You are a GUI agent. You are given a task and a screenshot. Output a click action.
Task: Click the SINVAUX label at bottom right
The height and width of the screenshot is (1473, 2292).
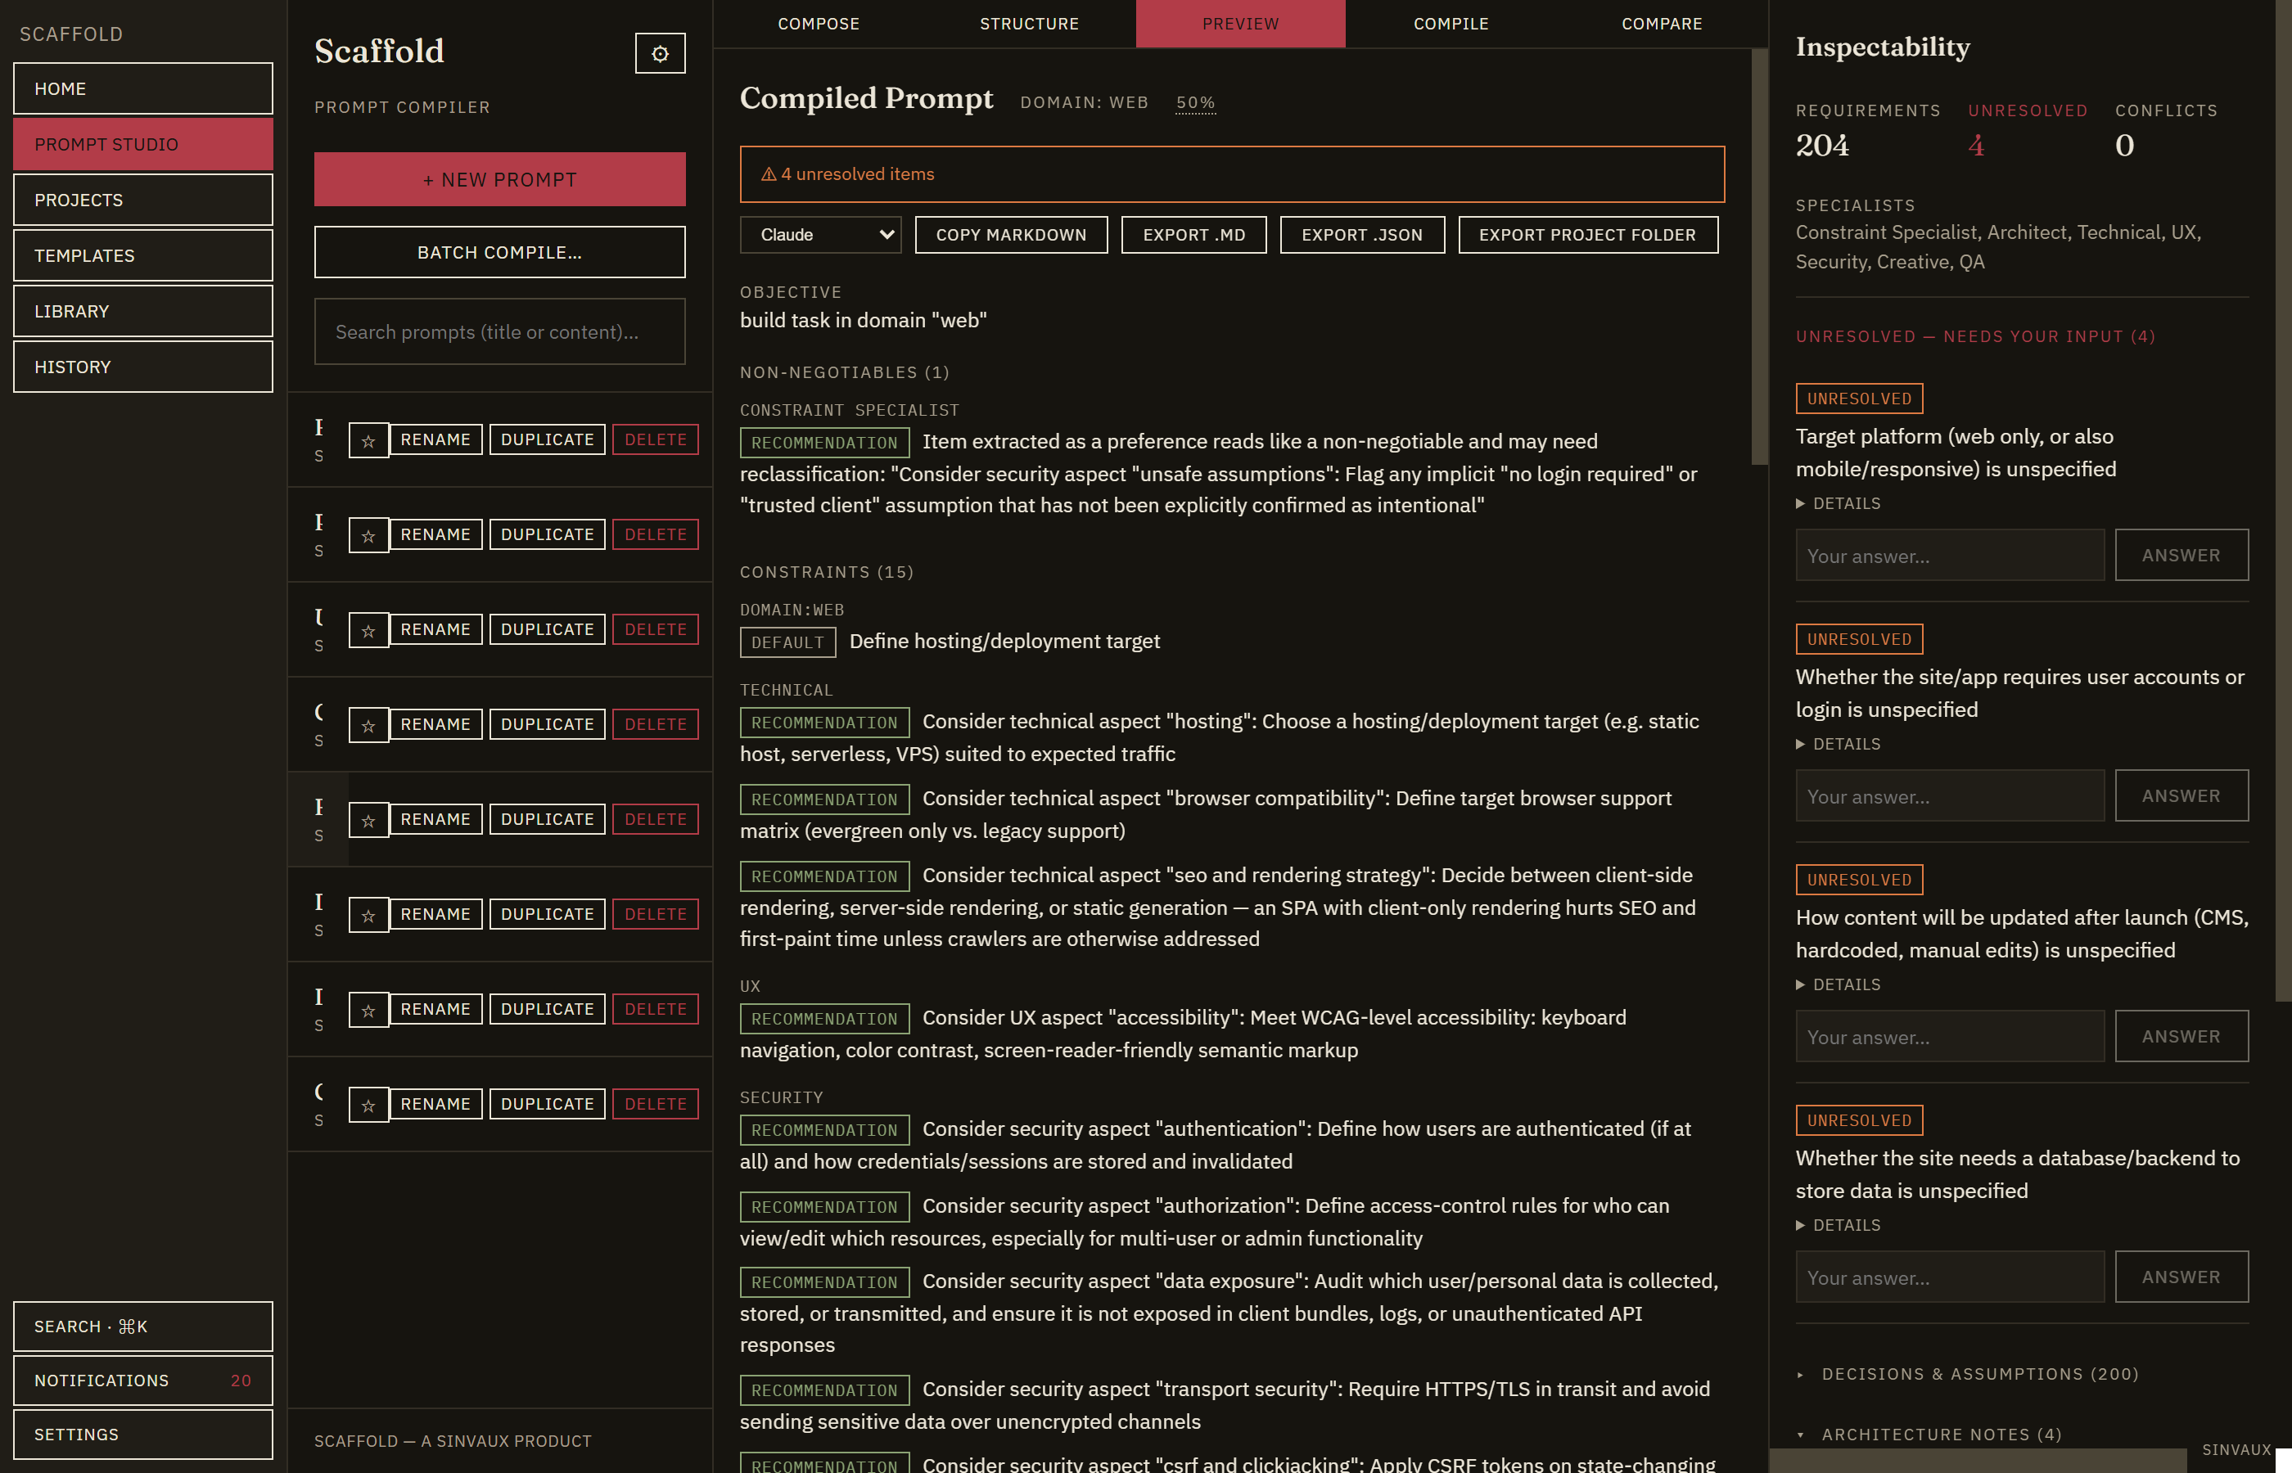click(x=2236, y=1449)
